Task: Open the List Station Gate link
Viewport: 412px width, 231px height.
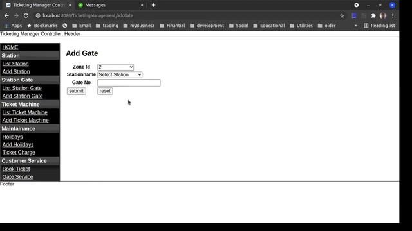Action: pyautogui.click(x=22, y=88)
